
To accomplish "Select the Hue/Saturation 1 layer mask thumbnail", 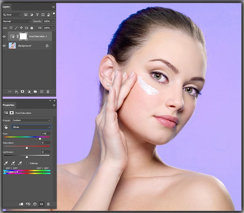I will (x=23, y=36).
